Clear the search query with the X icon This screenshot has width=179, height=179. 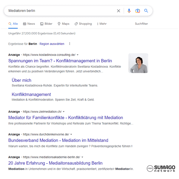click(118, 11)
